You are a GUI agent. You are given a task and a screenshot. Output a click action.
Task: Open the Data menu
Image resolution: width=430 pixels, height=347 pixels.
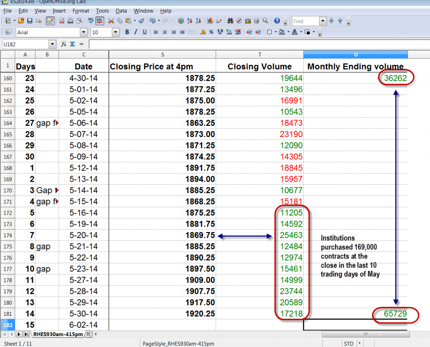click(121, 10)
